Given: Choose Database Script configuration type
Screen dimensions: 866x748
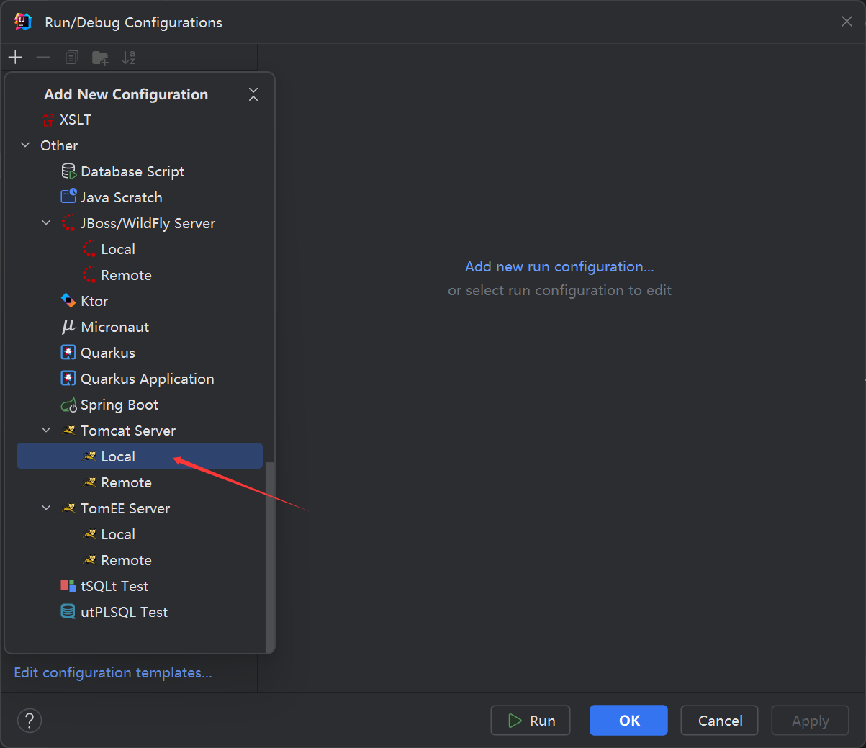Looking at the screenshot, I should [x=140, y=171].
